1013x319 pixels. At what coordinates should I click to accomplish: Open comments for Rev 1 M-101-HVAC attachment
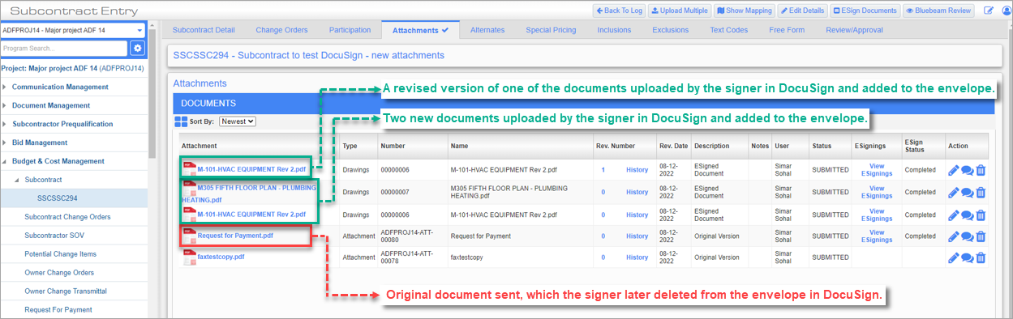pyautogui.click(x=967, y=170)
